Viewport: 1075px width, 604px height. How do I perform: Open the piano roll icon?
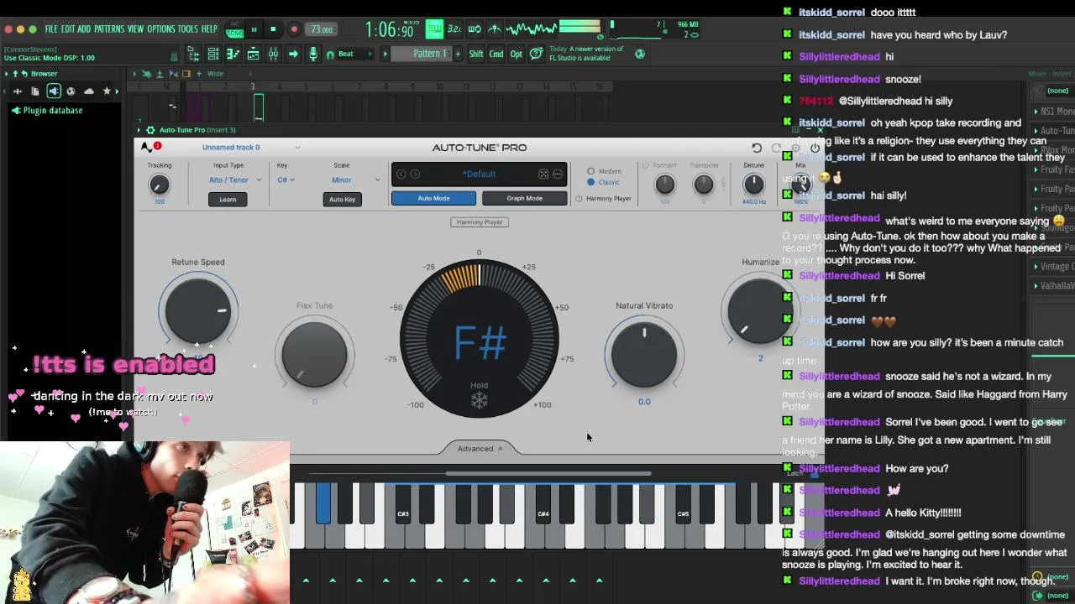pyautogui.click(x=233, y=54)
